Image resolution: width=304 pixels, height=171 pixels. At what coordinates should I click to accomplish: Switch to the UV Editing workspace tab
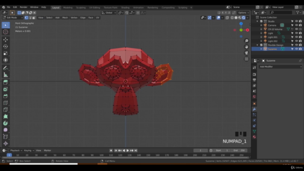pos(95,8)
